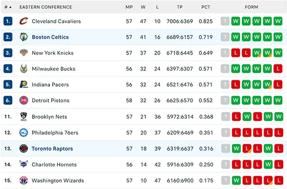Click Bucks' red L latest form badge
This screenshot has height=189, width=287.
278,69
